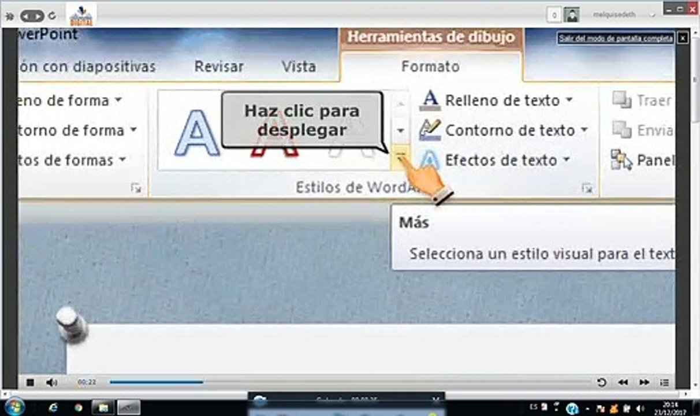Image resolution: width=700 pixels, height=416 pixels.
Task: Click the notification counter box
Action: tap(554, 16)
